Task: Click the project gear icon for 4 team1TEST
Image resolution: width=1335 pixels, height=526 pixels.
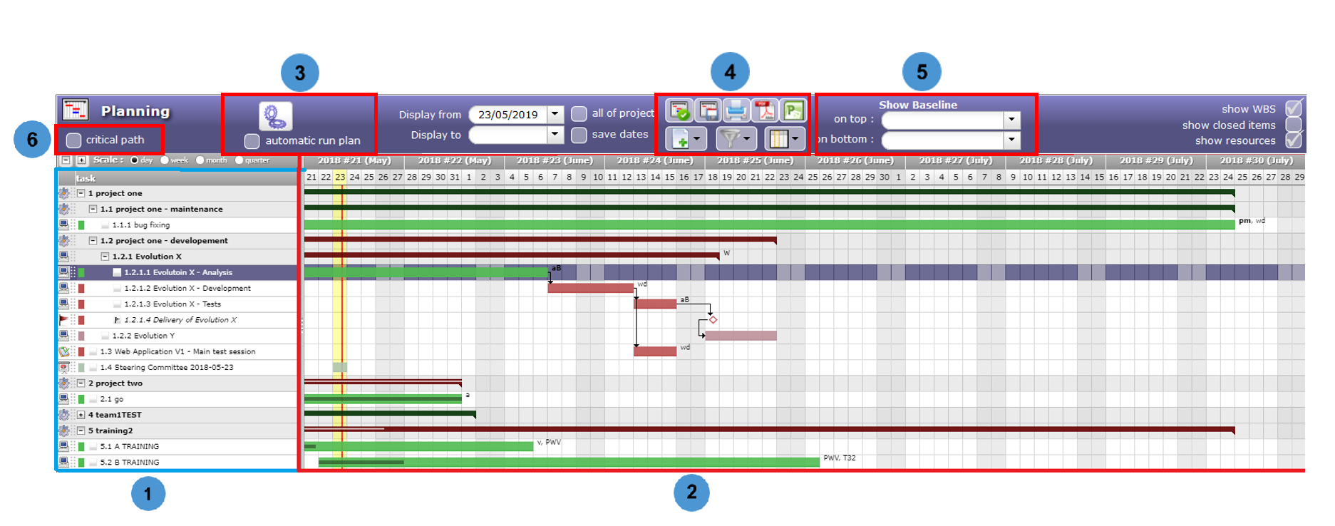Action: (64, 415)
